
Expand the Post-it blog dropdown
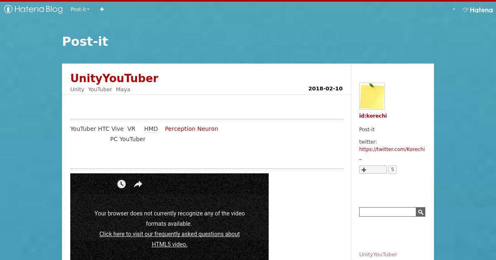coord(80,9)
